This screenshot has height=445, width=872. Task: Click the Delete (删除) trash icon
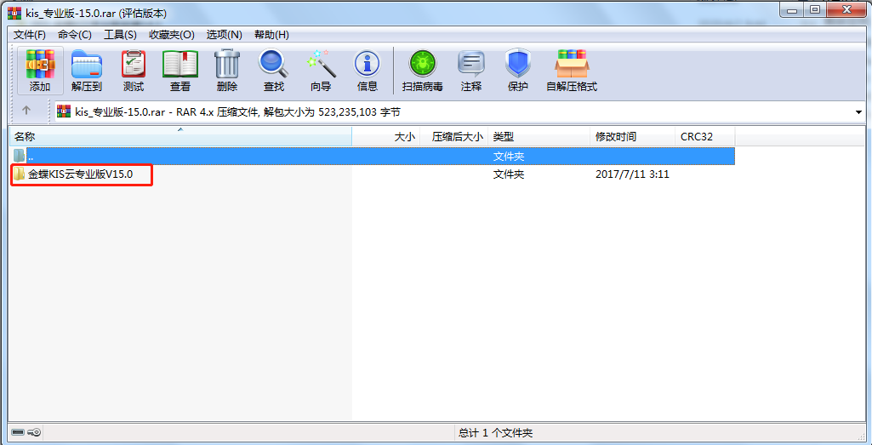click(227, 70)
